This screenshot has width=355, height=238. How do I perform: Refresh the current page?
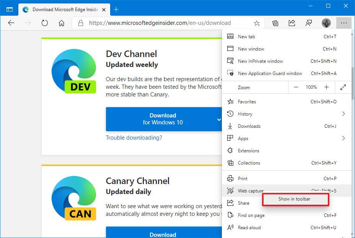click(x=45, y=23)
